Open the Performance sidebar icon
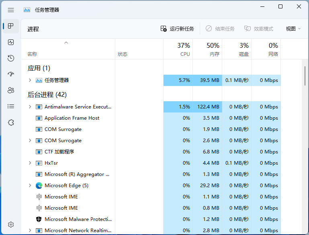This screenshot has height=235, width=309. pos(11,42)
